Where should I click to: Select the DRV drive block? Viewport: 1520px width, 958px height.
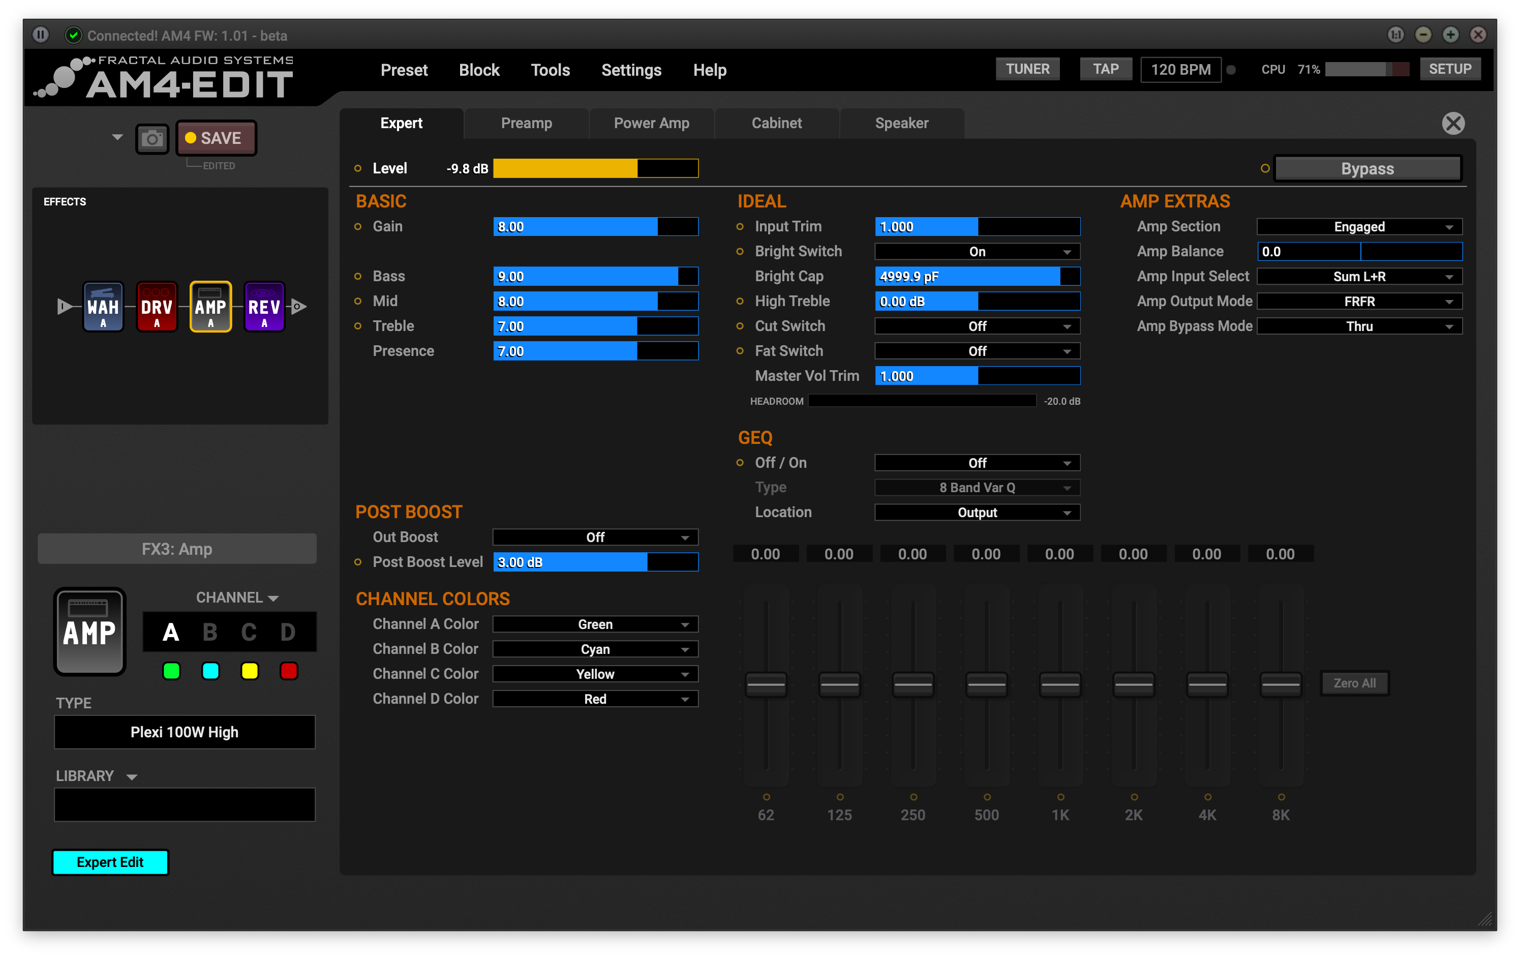coord(157,307)
